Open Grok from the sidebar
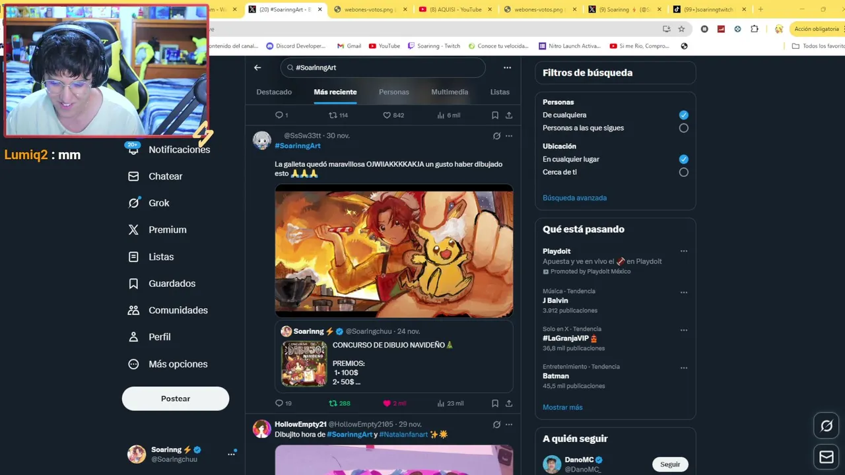Viewport: 845px width, 475px height. point(149,203)
